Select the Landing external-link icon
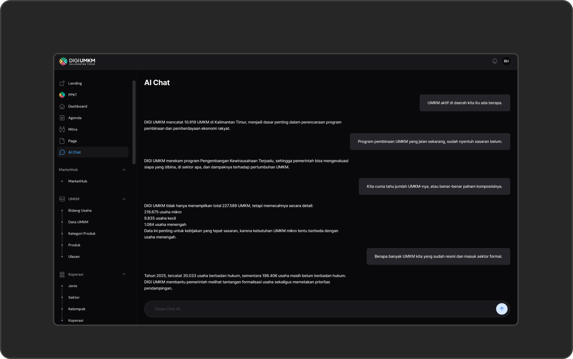This screenshot has width=573, height=359. click(x=62, y=83)
